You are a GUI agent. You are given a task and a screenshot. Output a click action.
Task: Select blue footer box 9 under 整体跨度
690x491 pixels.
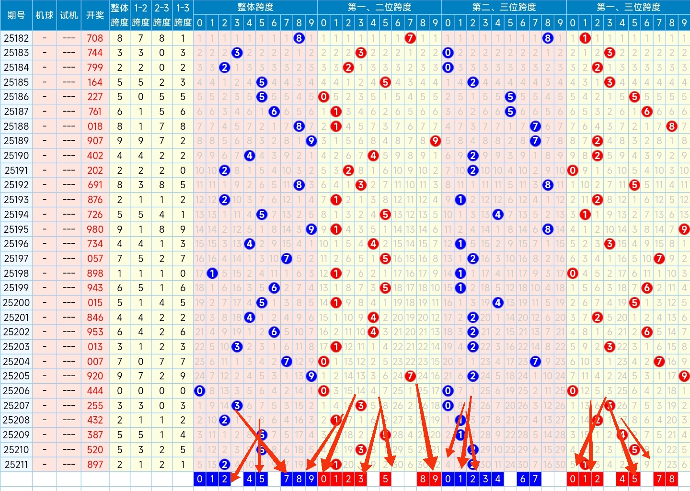311,479
